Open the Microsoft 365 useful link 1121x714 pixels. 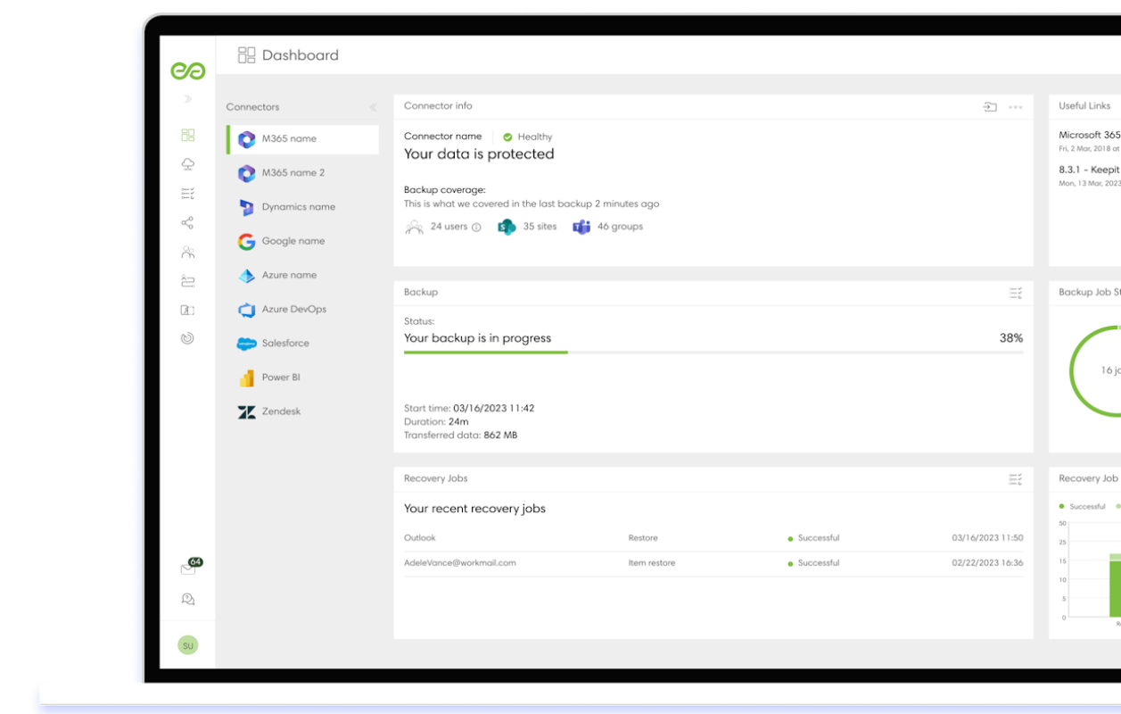1090,136
